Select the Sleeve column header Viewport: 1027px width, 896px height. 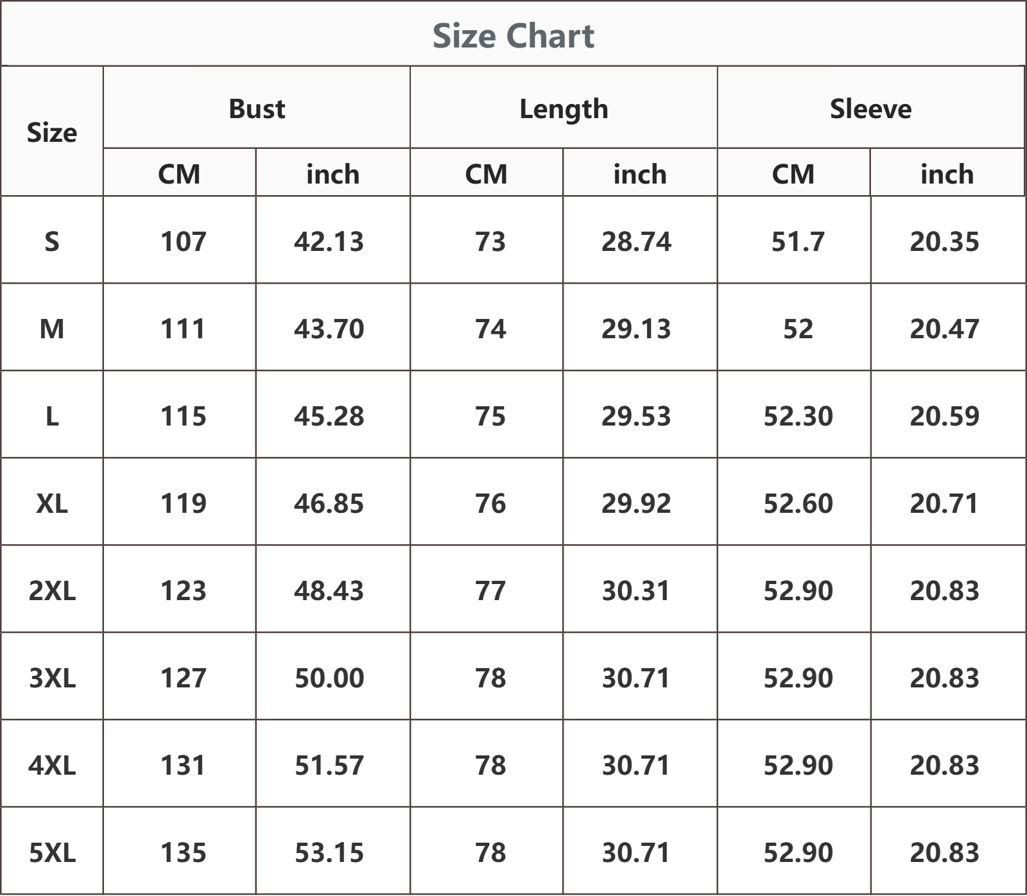coord(870,108)
